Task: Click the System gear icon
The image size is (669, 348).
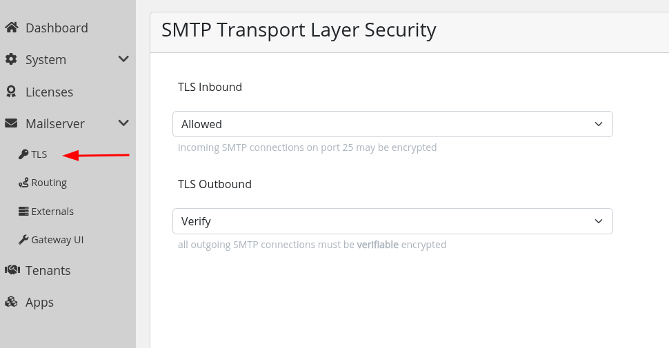Action: click(11, 60)
